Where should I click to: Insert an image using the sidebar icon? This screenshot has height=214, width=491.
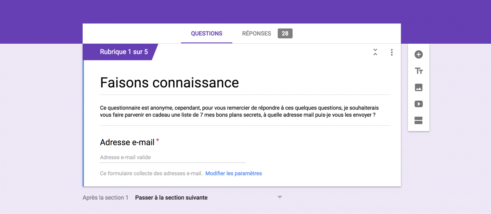coord(419,87)
